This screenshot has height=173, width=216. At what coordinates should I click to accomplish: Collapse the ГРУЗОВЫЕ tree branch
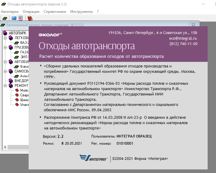point(5,47)
